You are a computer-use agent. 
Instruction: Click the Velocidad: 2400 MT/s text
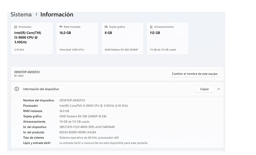point(72,50)
